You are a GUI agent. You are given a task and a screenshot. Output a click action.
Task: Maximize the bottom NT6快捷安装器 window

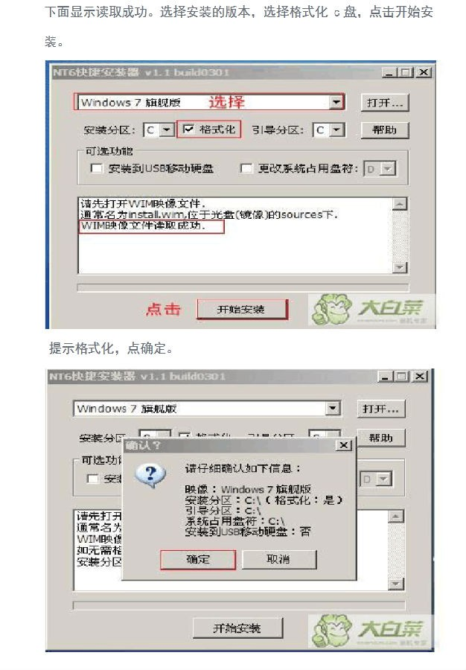coord(400,377)
